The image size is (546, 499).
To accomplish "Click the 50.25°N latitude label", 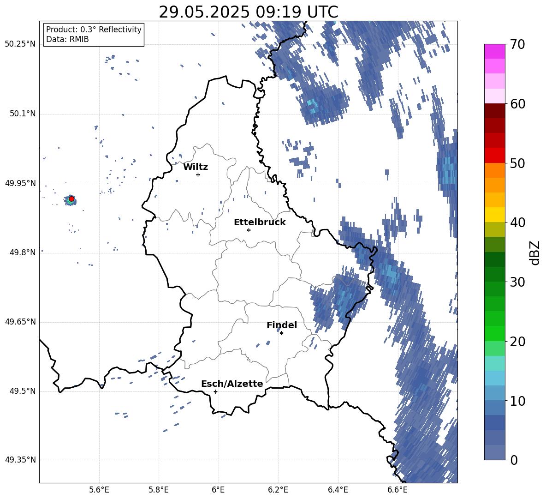I will tap(20, 44).
